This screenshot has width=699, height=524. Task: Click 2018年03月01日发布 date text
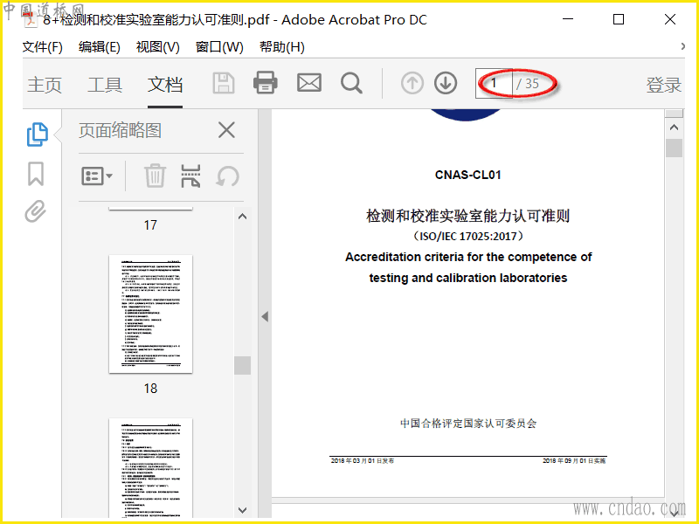(362, 461)
